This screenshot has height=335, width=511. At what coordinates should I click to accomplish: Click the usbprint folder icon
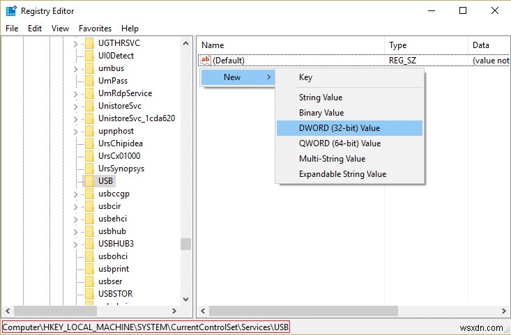[89, 269]
